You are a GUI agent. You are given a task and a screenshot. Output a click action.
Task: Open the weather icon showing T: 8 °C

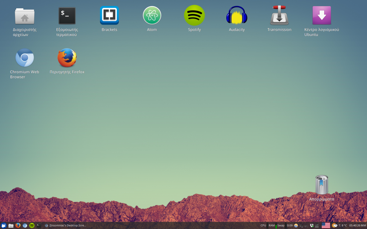point(335,226)
